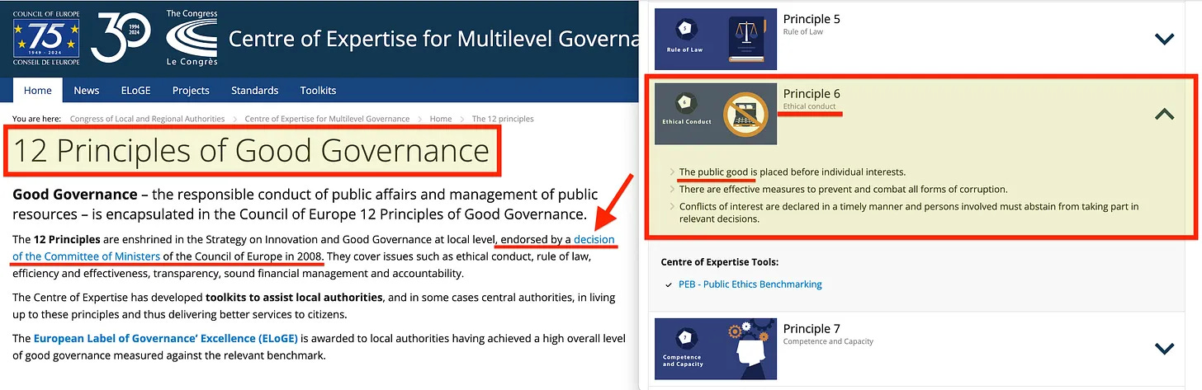Open the Home tab
The height and width of the screenshot is (390, 1202).
coord(38,91)
